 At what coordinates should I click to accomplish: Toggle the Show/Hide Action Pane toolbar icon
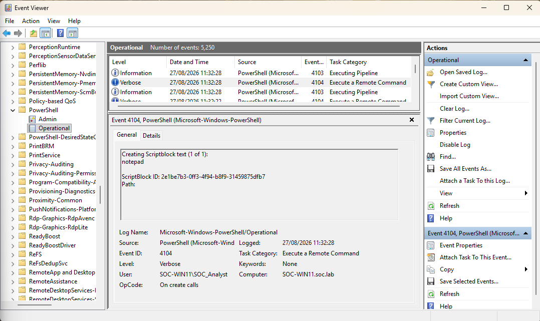(x=73, y=33)
